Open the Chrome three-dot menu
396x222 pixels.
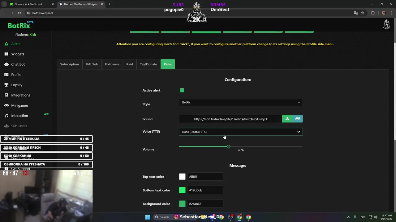[392, 13]
